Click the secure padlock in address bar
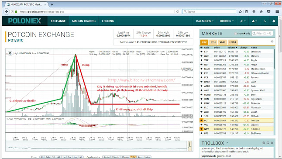 (16, 11)
